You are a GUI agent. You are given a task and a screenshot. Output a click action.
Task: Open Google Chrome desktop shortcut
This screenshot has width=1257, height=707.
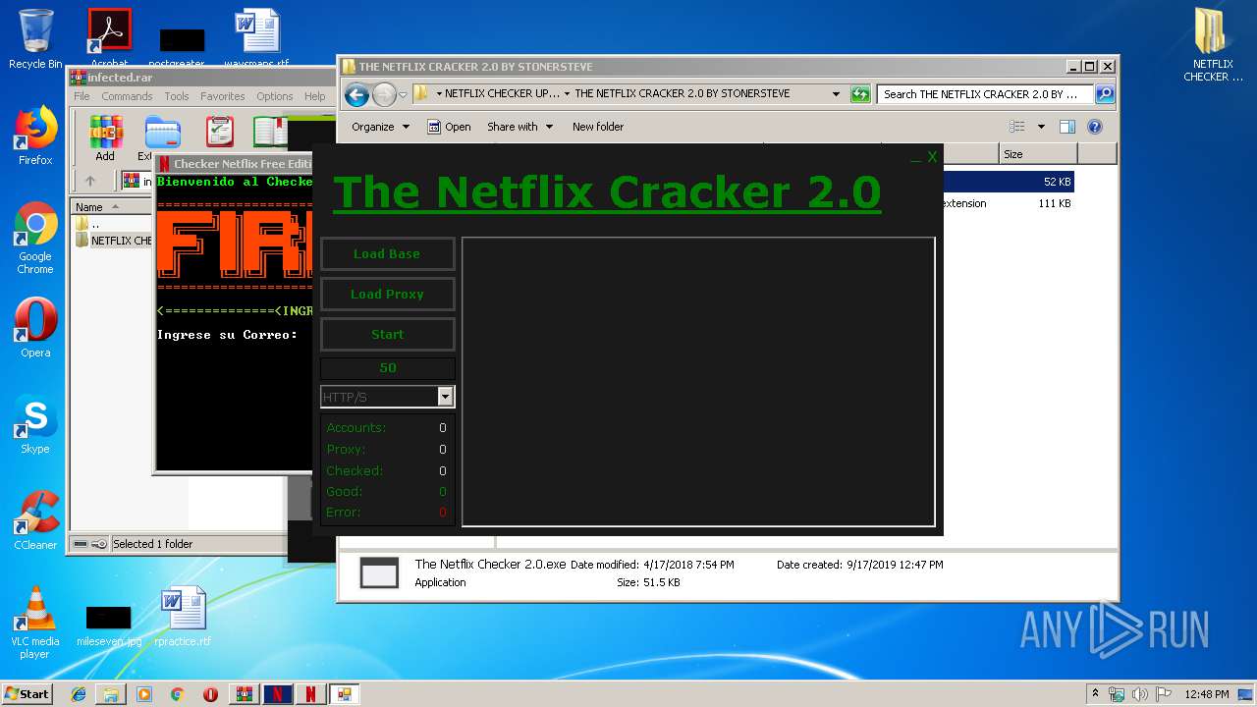tap(35, 239)
